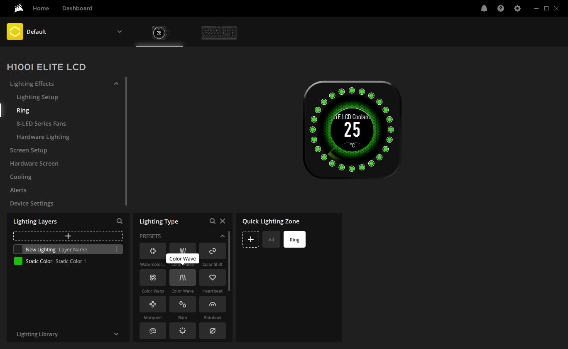Click the sidebar menu scrollbar

pos(126,141)
